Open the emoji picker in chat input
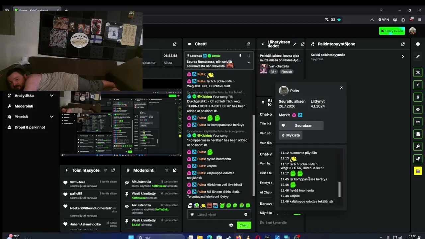The height and width of the screenshot is (239, 425). pyautogui.click(x=246, y=214)
